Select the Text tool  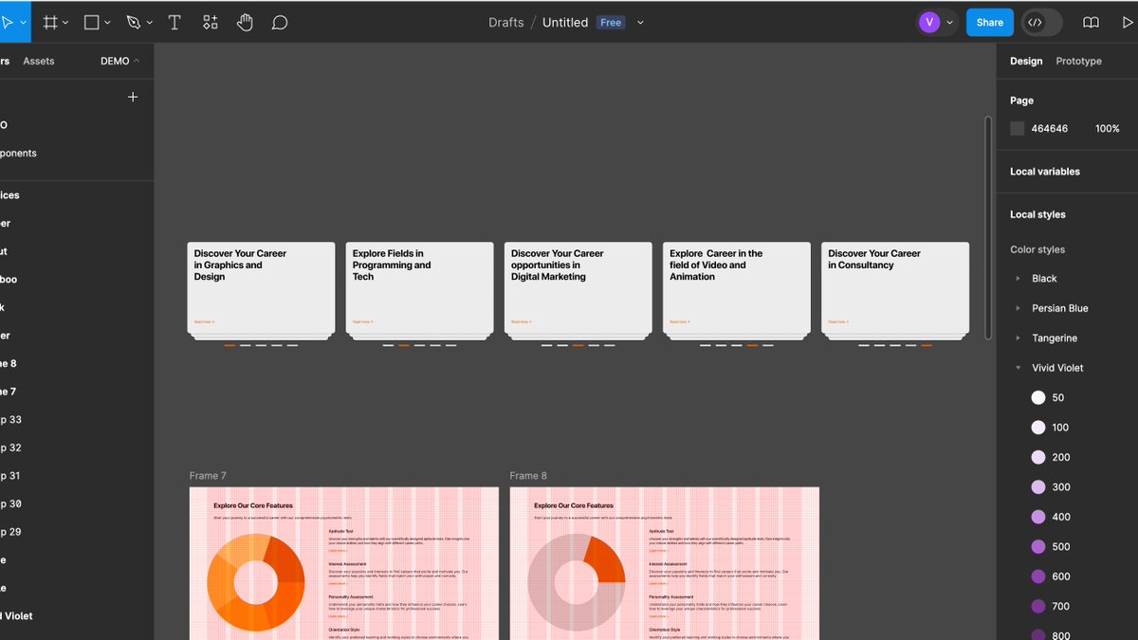174,22
